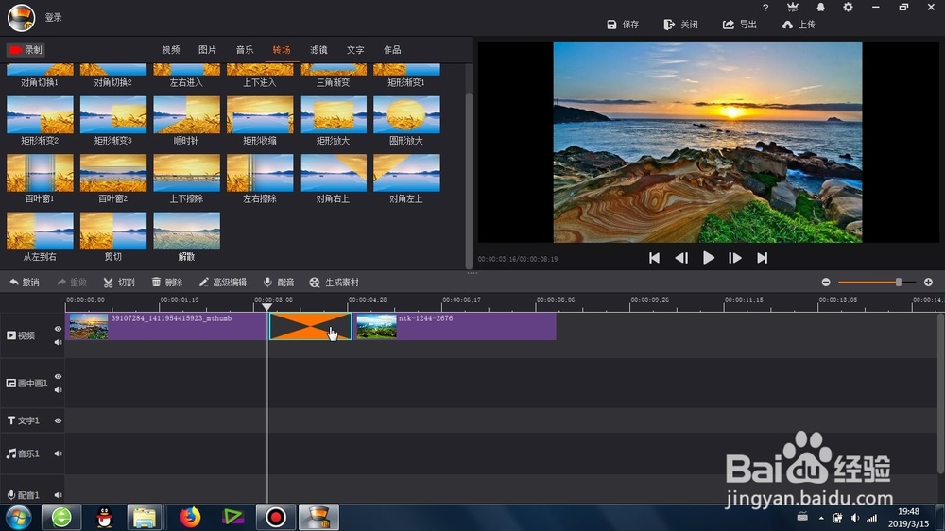
Task: Toggle visibility of the 画中画1 track
Action: click(x=58, y=376)
